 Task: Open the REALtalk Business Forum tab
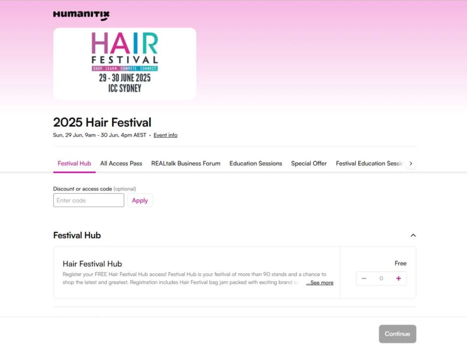pos(186,164)
